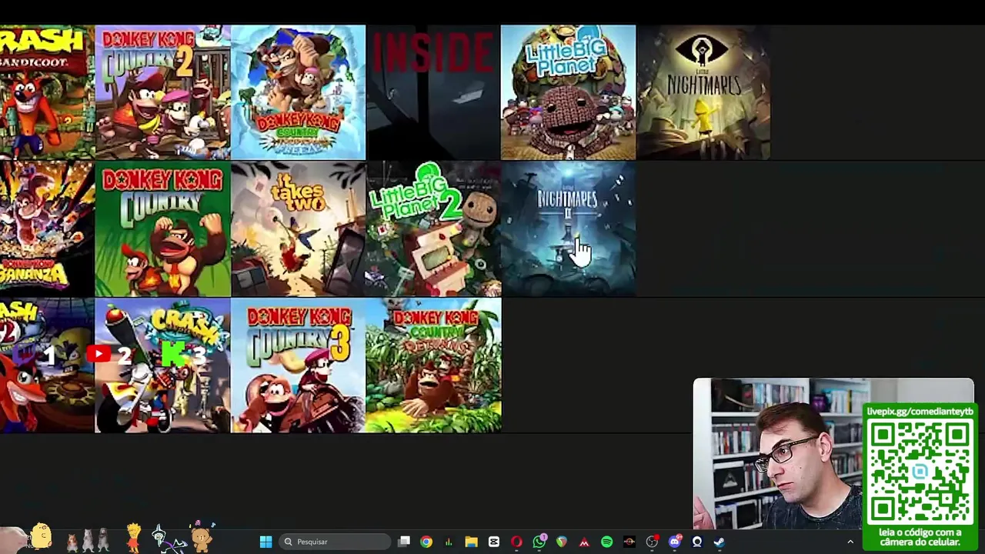Select Donkey Kong Country 3 cover
The width and height of the screenshot is (985, 554).
(x=298, y=365)
